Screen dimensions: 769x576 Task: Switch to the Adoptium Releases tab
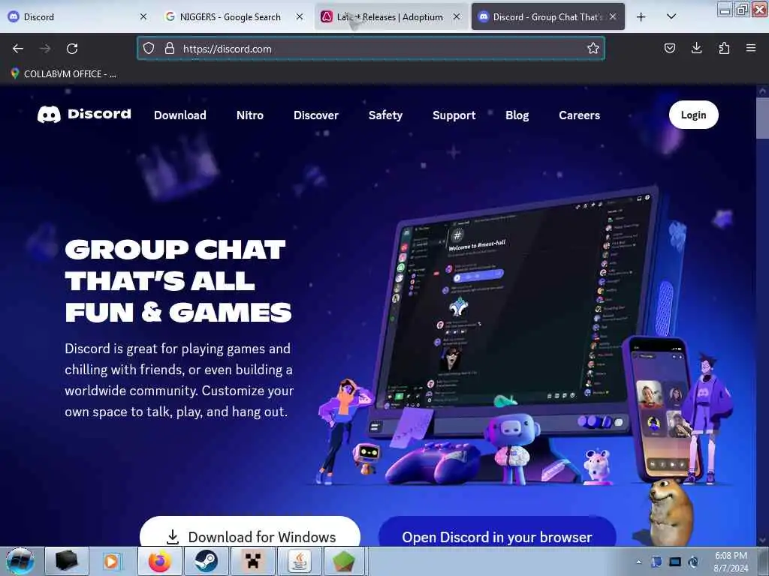(390, 16)
